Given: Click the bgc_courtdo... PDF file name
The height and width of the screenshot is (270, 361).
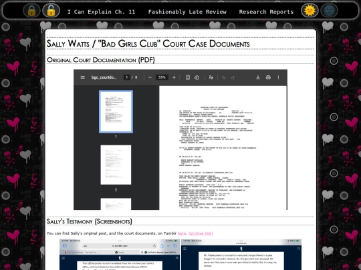Looking at the screenshot, I should pos(104,77).
